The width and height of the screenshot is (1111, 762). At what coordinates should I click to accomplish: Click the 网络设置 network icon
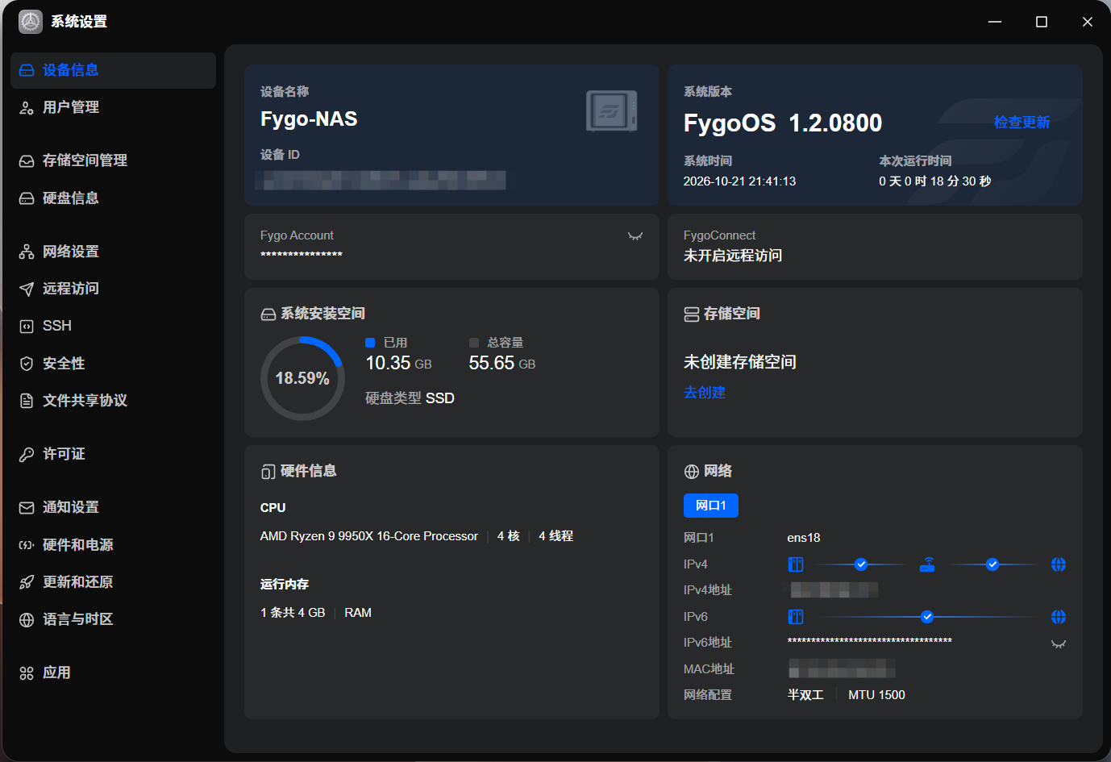click(27, 252)
